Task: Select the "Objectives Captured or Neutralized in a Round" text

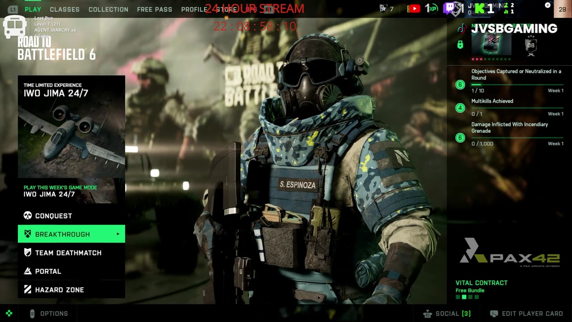Action: point(516,74)
